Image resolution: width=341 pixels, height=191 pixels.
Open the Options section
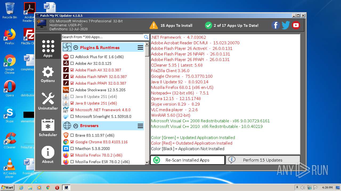48,75
